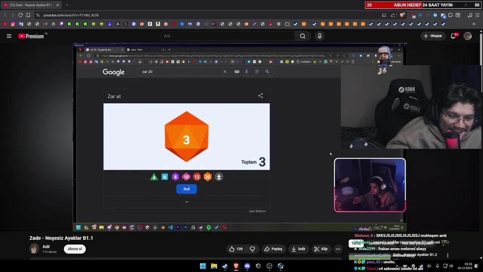Open the Amazon bookmark
This screenshot has width=483, height=272.
click(158, 24)
